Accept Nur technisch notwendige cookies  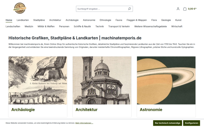167,123
